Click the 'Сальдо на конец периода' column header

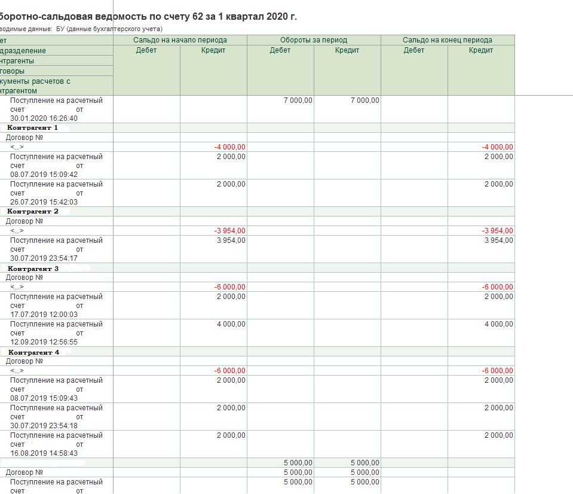tap(448, 40)
